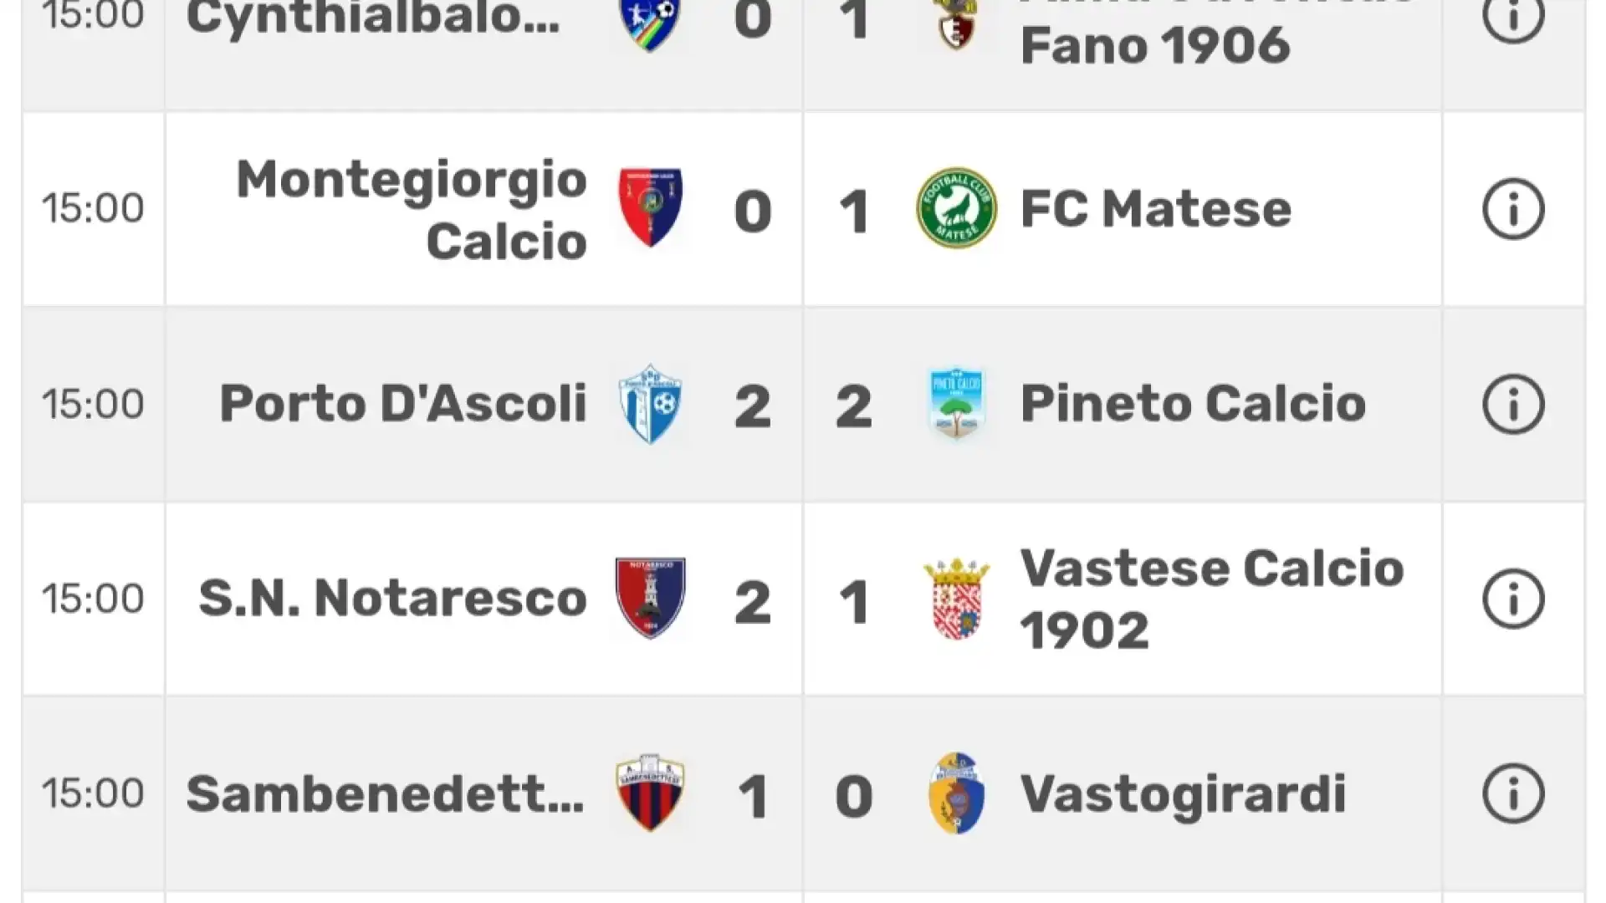This screenshot has width=1606, height=903.
Task: Click the Cynthialbalonga team crest
Action: coord(650,21)
